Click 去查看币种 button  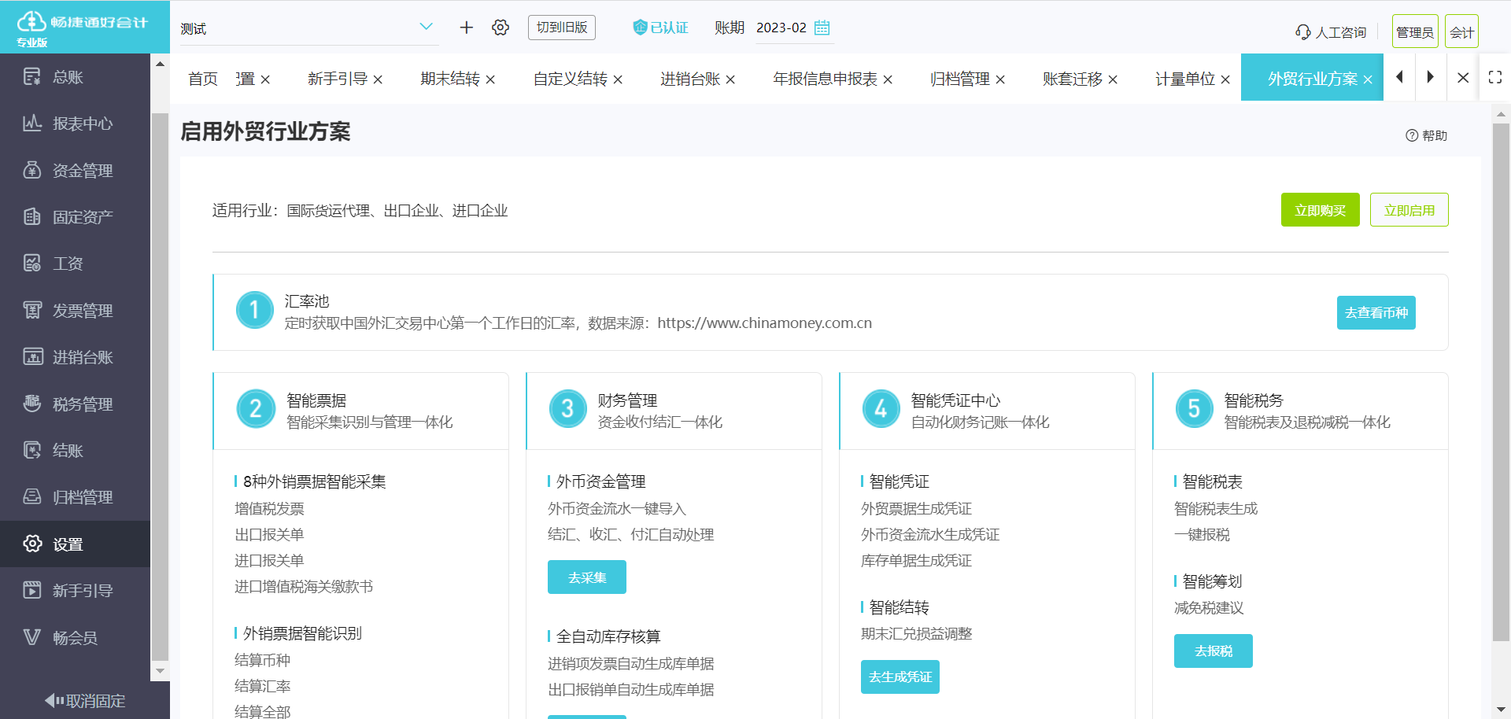point(1376,312)
